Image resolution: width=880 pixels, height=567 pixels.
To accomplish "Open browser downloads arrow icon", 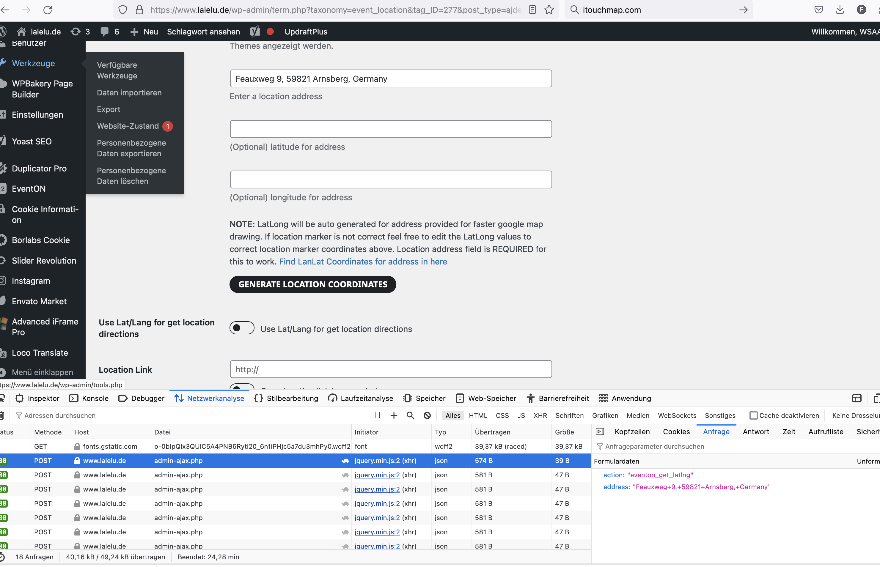I will tap(840, 10).
